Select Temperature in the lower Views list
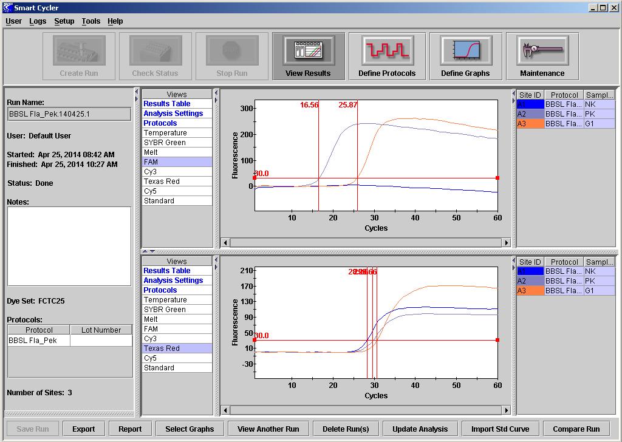The width and height of the screenshot is (622, 442). (177, 300)
